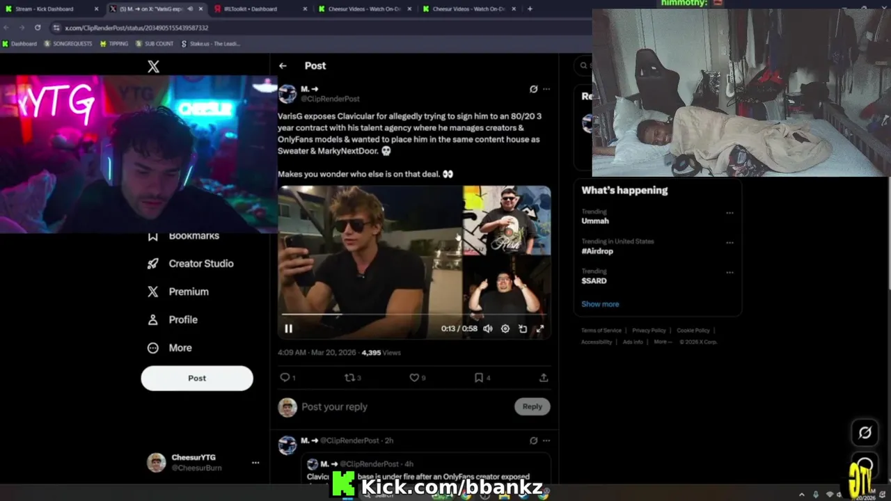Open Bookmarks in the sidebar
The image size is (891, 501).
184,236
